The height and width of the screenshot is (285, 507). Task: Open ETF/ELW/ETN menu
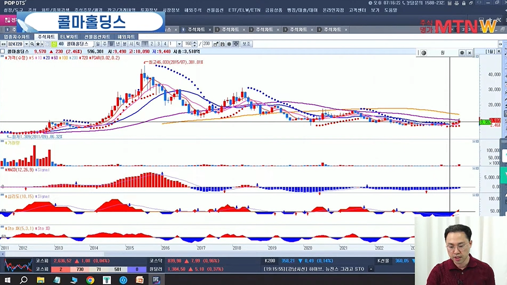(x=244, y=10)
